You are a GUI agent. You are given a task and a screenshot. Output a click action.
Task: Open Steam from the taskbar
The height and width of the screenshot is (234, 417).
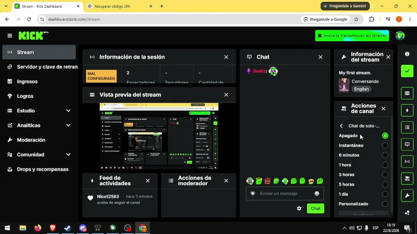[x=68, y=228]
